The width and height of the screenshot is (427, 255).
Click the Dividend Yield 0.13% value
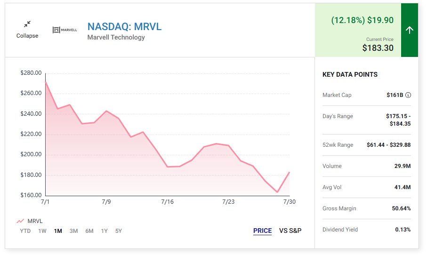(403, 230)
